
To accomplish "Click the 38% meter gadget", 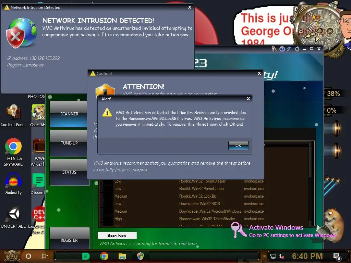I will click(333, 93).
